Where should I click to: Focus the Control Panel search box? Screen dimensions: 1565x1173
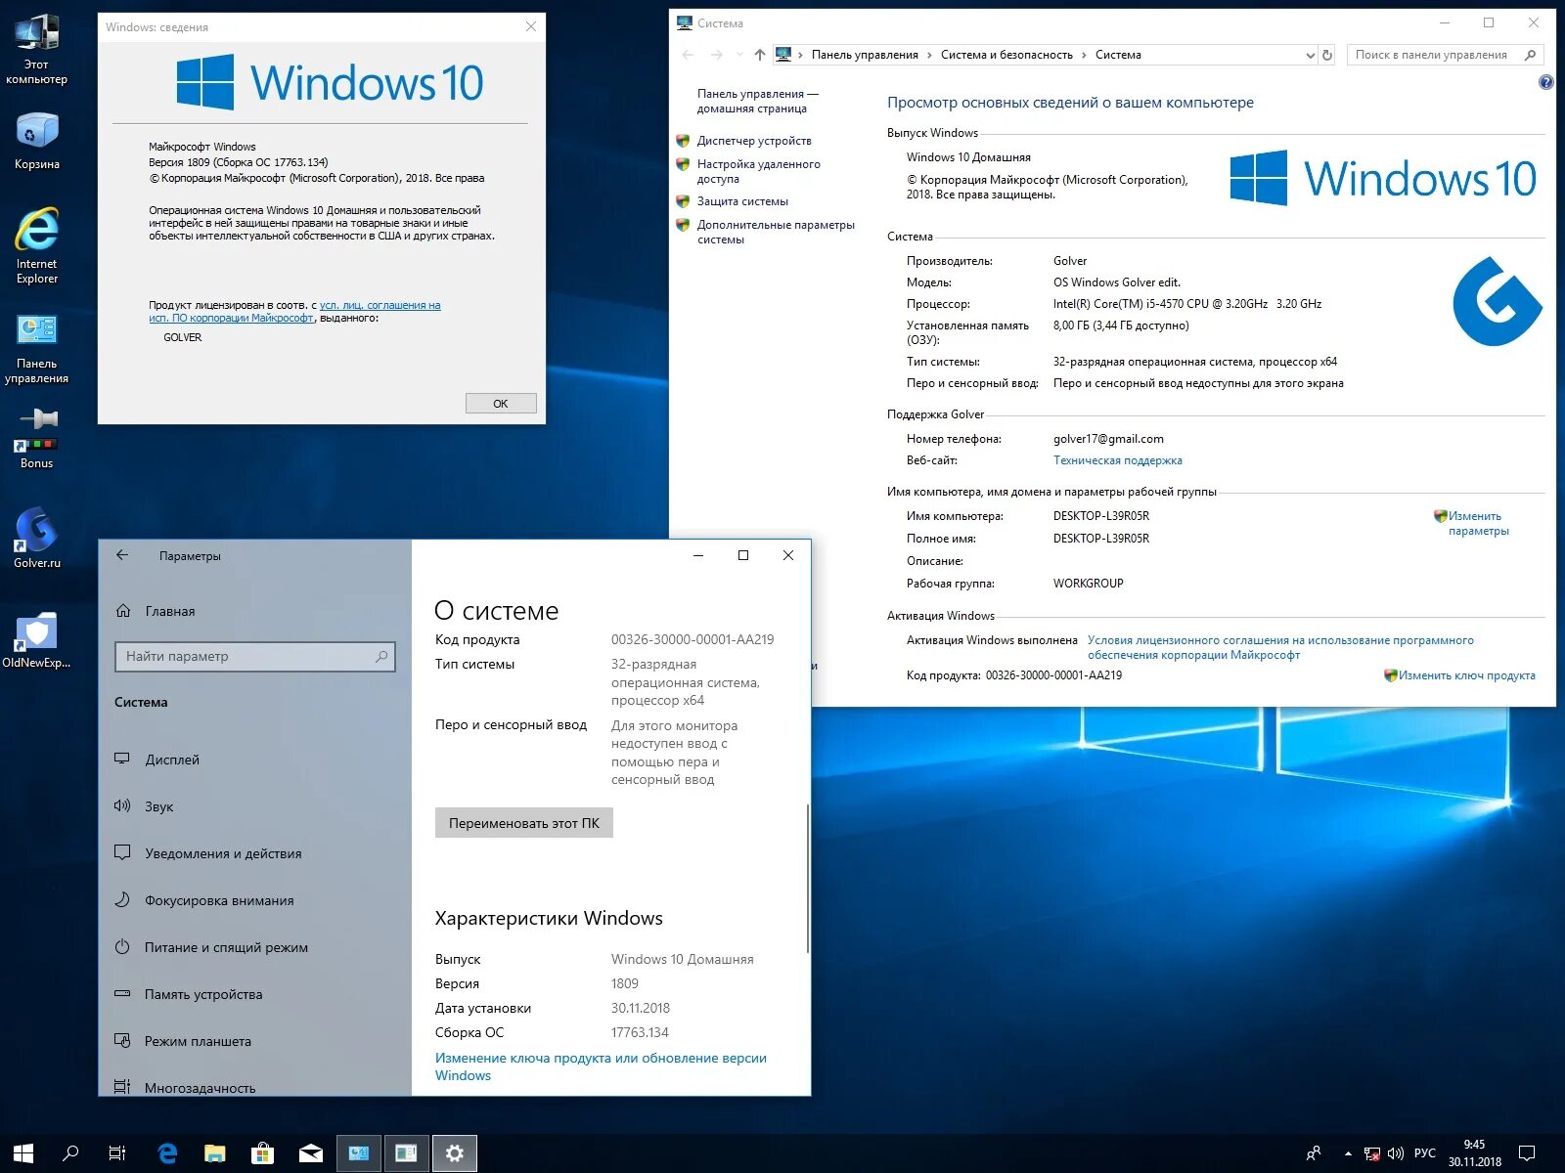1445,55
